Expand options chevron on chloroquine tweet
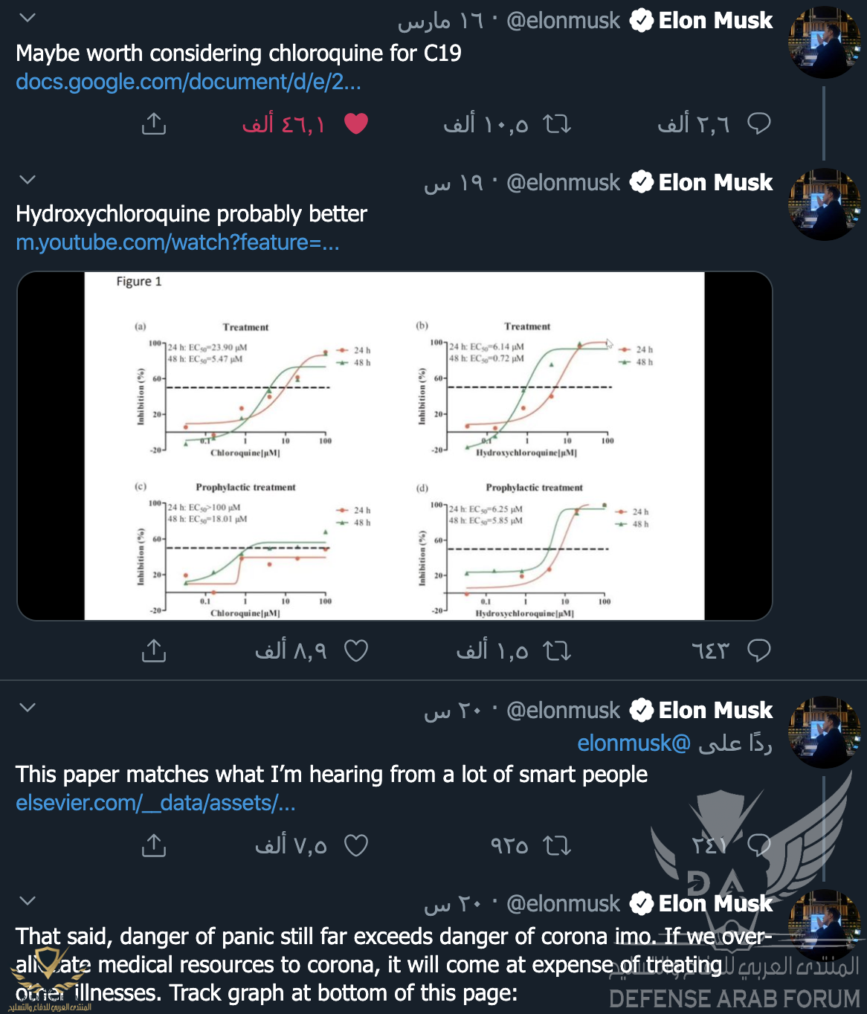This screenshot has height=1014, width=867. 28,18
